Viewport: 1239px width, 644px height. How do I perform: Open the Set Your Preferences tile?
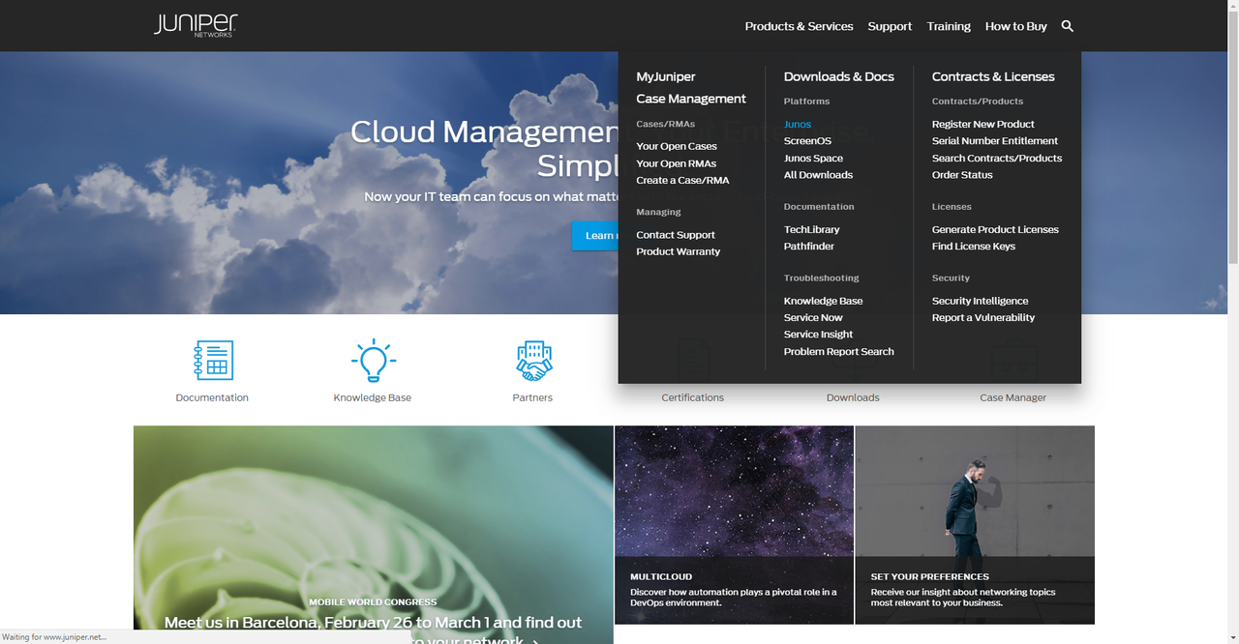(975, 525)
